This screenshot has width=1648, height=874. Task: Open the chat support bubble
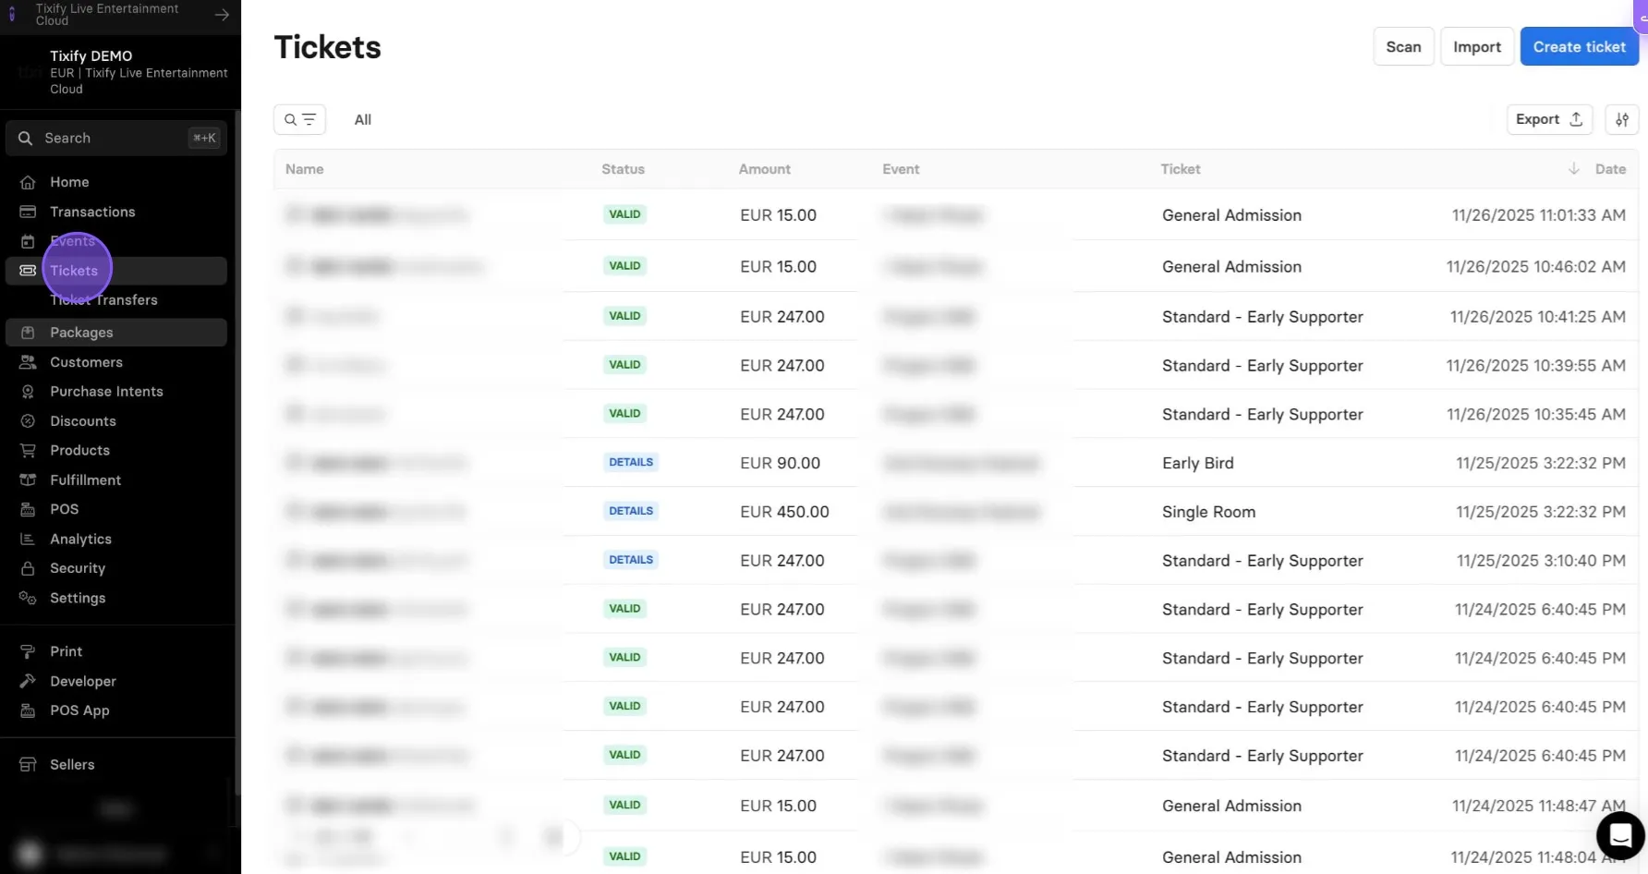click(x=1619, y=835)
